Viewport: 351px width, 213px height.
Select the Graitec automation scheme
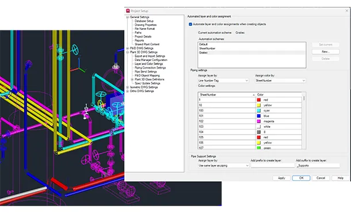pyautogui.click(x=251, y=52)
